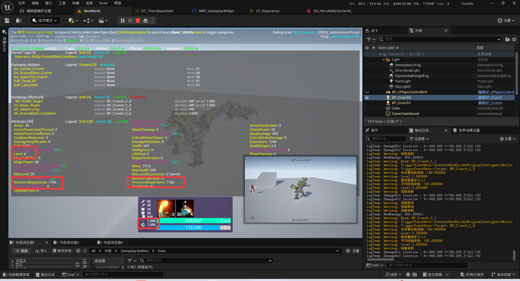Open the 工具 menu
The height and width of the screenshot is (281, 520).
tap(62, 3)
